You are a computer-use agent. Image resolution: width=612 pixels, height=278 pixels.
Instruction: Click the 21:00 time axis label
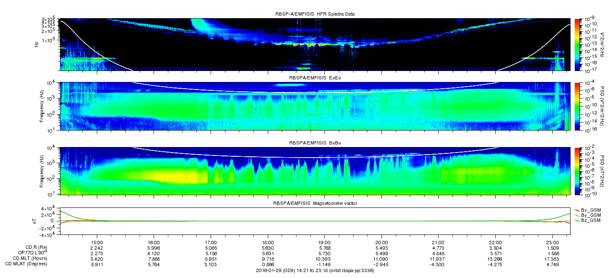[x=438, y=243]
